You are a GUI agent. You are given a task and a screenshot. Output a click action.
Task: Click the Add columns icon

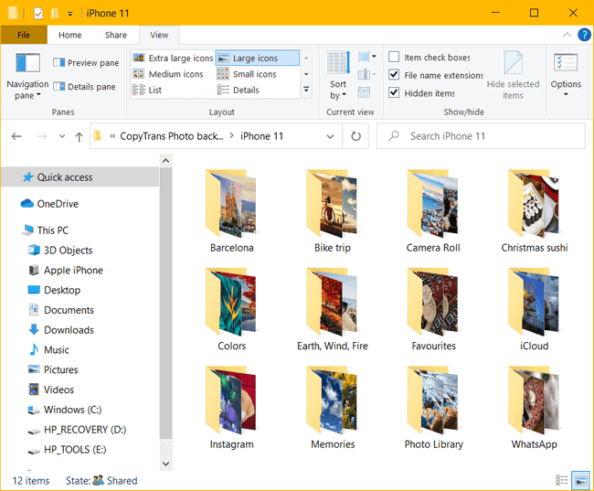pyautogui.click(x=367, y=74)
